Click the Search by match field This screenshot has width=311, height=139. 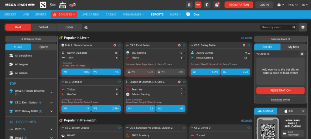tap(276, 27)
